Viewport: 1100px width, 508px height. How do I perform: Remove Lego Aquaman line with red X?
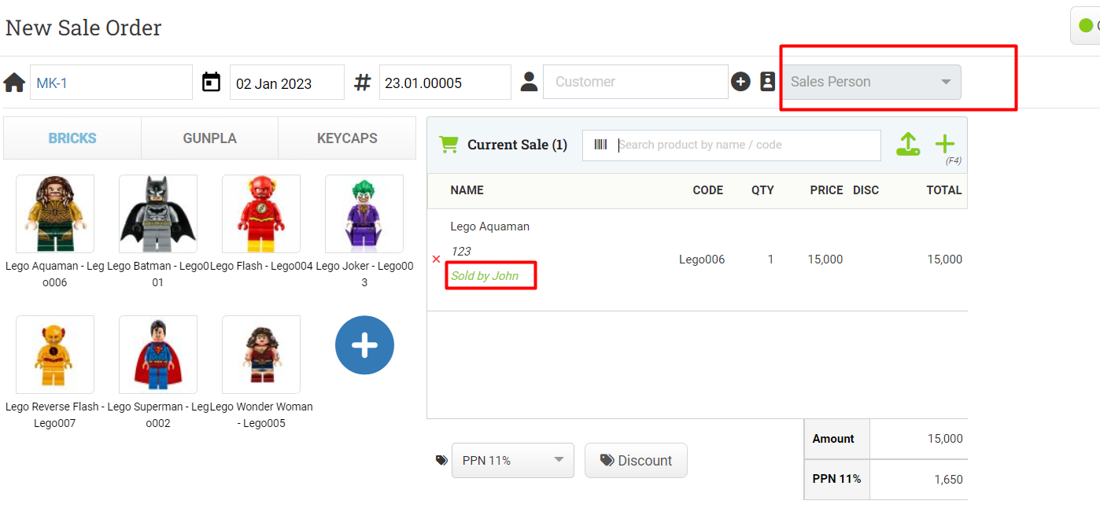437,259
